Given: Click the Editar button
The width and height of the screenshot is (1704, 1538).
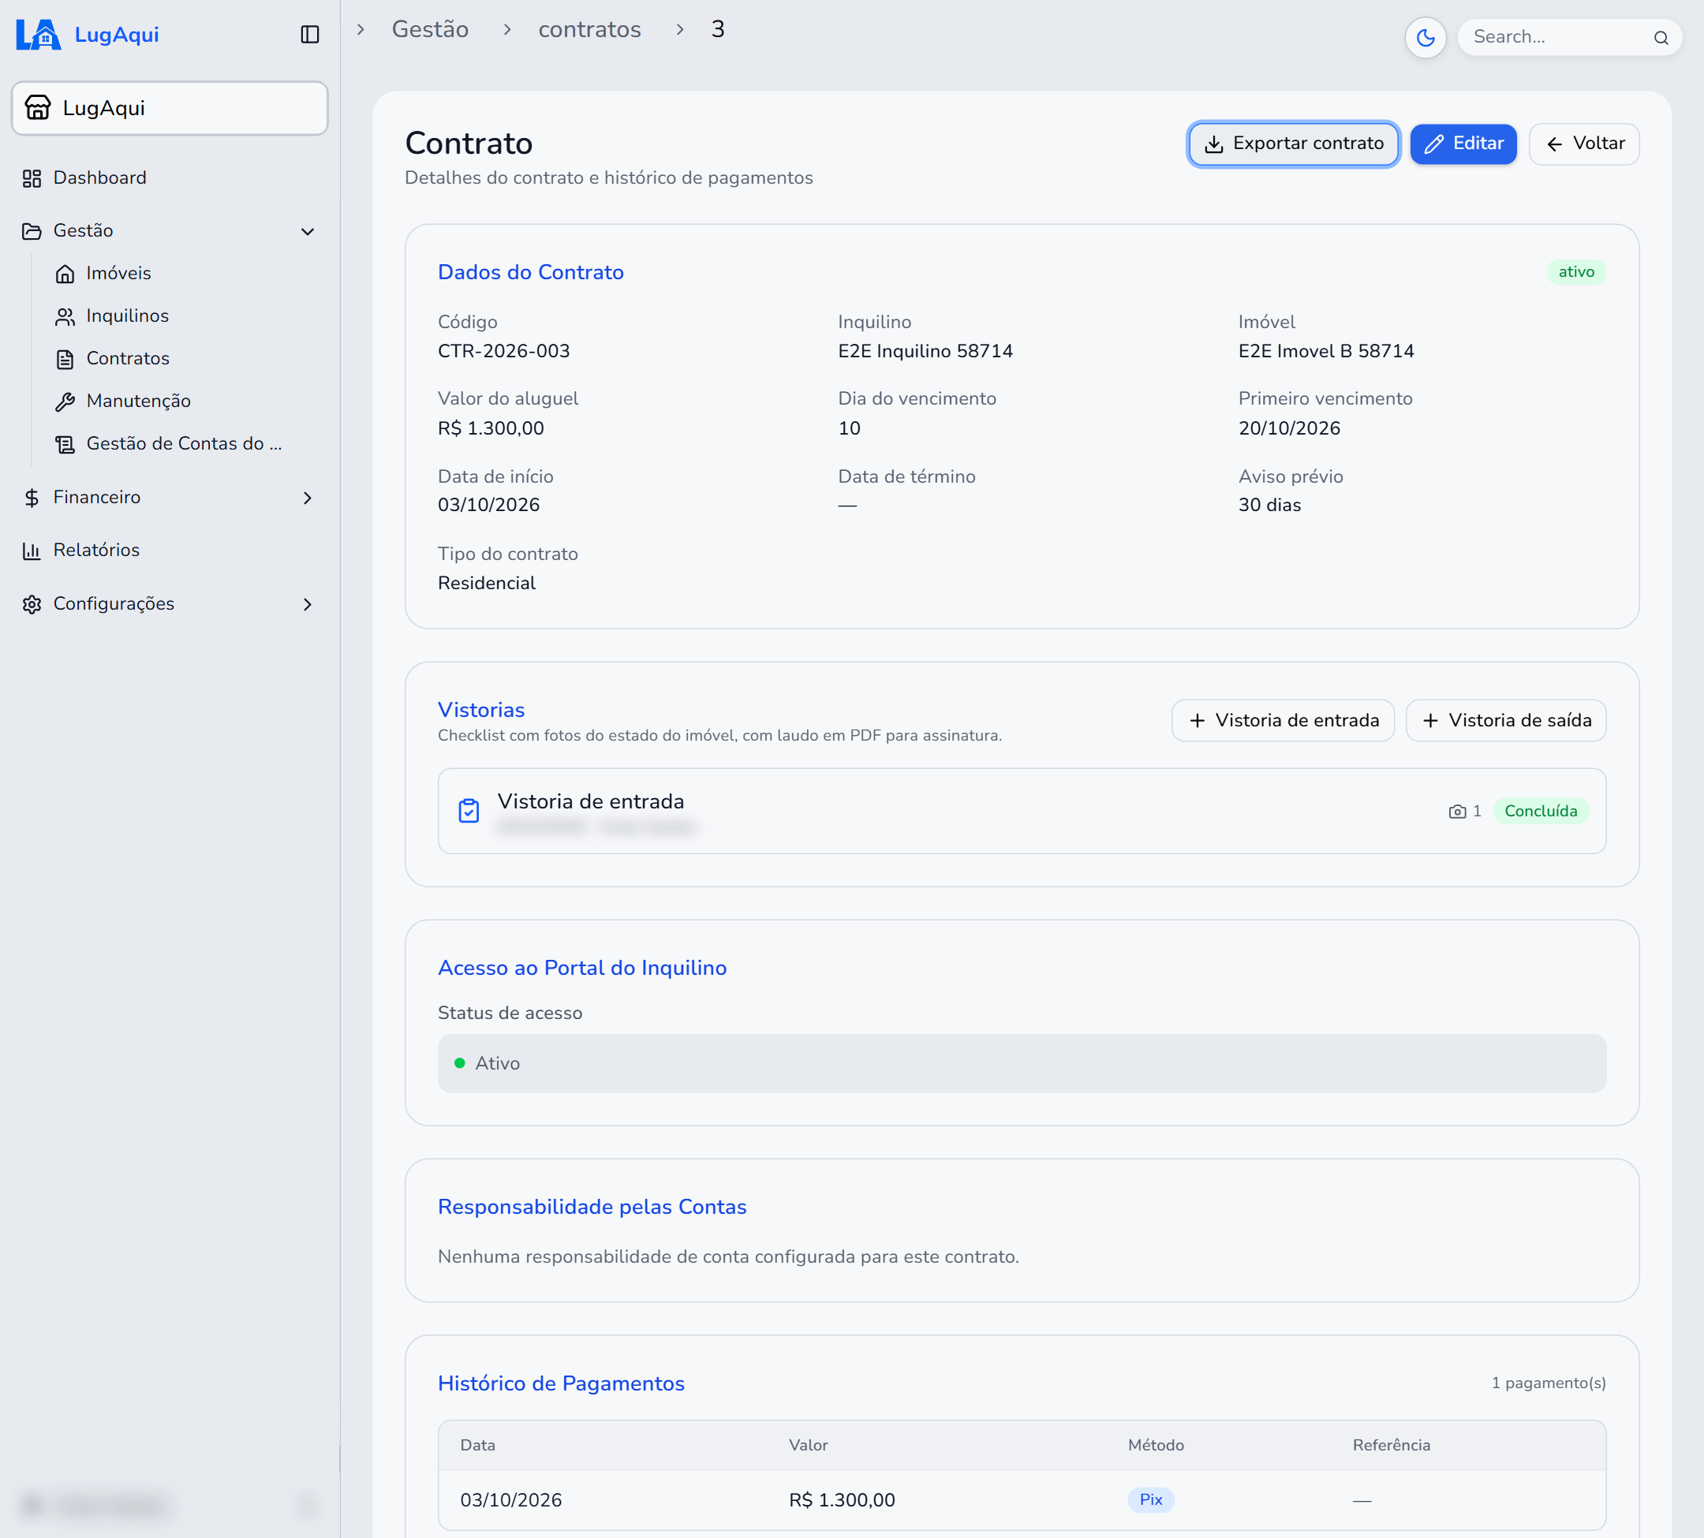Looking at the screenshot, I should 1463,144.
